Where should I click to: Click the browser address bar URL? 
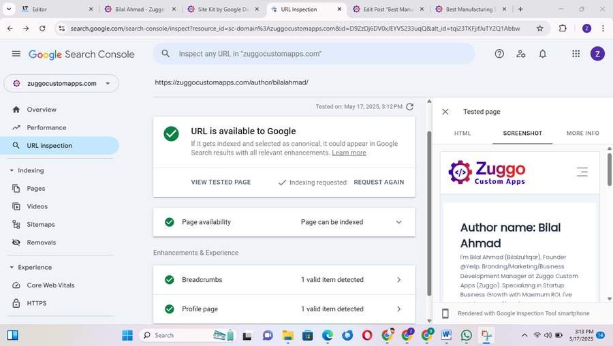pos(295,29)
